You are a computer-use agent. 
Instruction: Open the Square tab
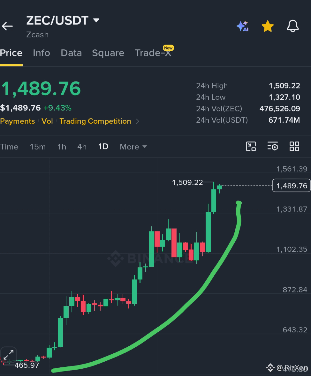tap(108, 53)
